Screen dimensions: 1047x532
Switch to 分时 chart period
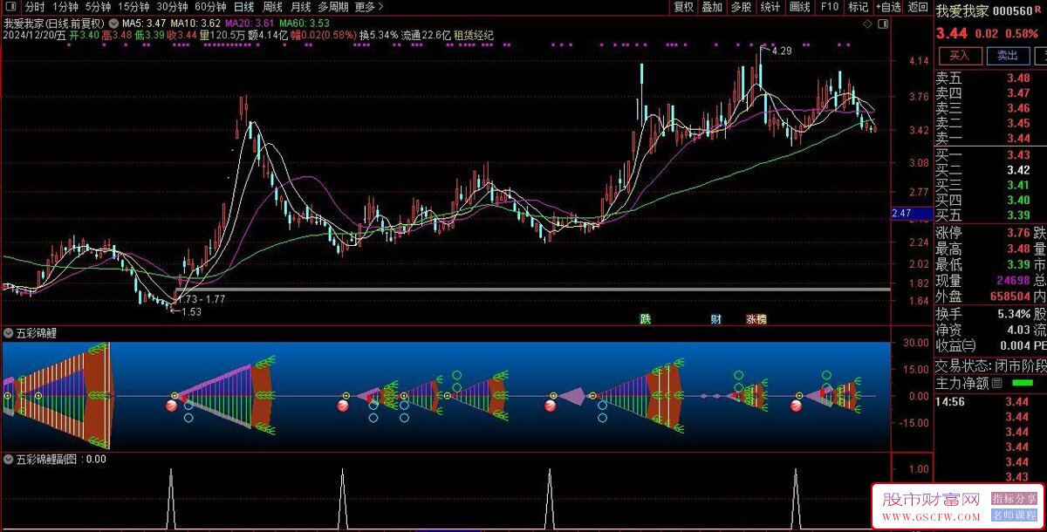34,7
